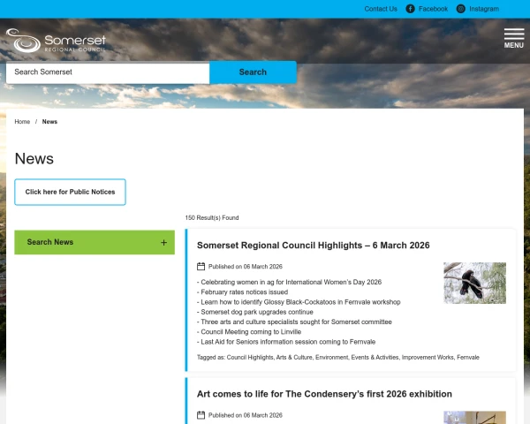This screenshot has height=424, width=530.
Task: Open the Instagram text link
Action: (x=484, y=9)
